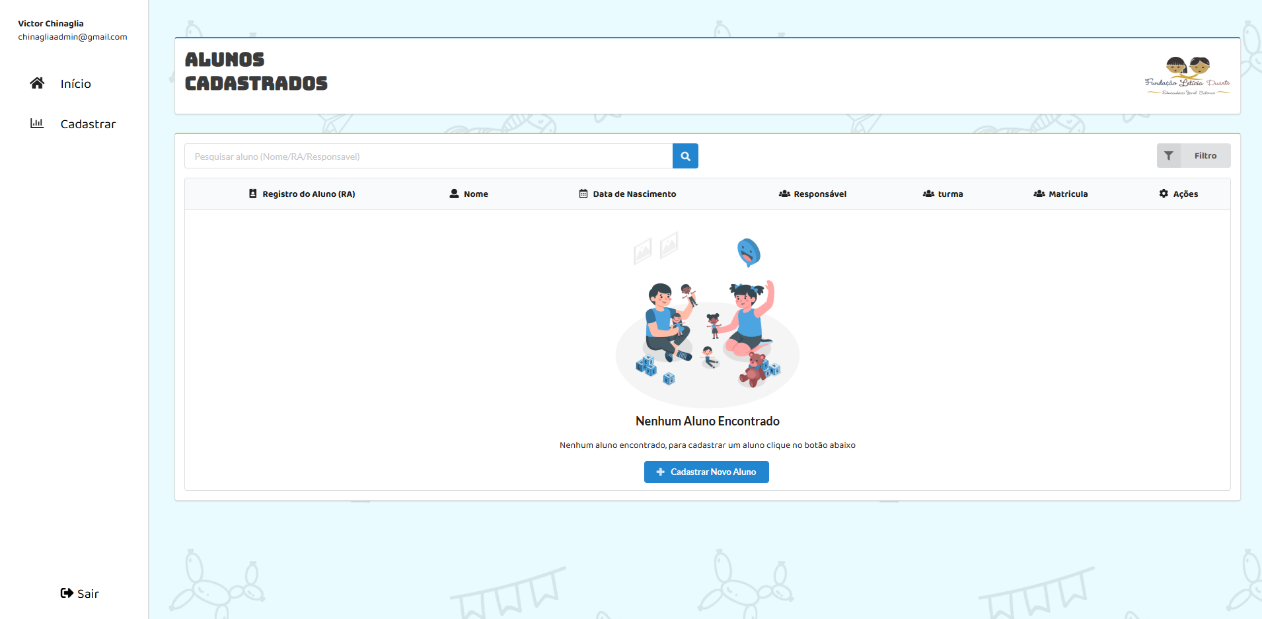
Task: Click the Sair logout arrow icon
Action: 67,593
